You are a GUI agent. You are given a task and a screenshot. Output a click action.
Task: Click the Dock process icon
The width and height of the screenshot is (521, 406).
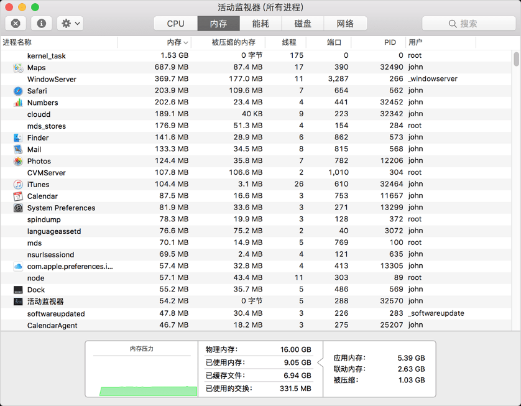18,290
